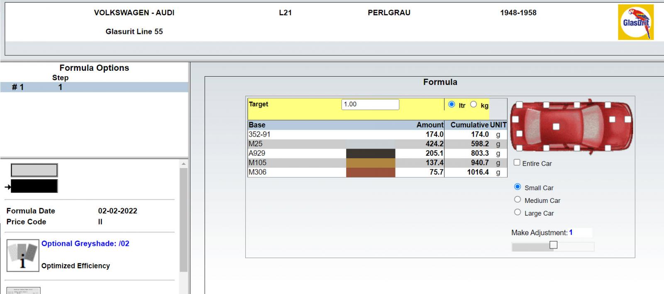This screenshot has width=664, height=294.
Task: Click the light grey color swatch
Action: pos(34,170)
